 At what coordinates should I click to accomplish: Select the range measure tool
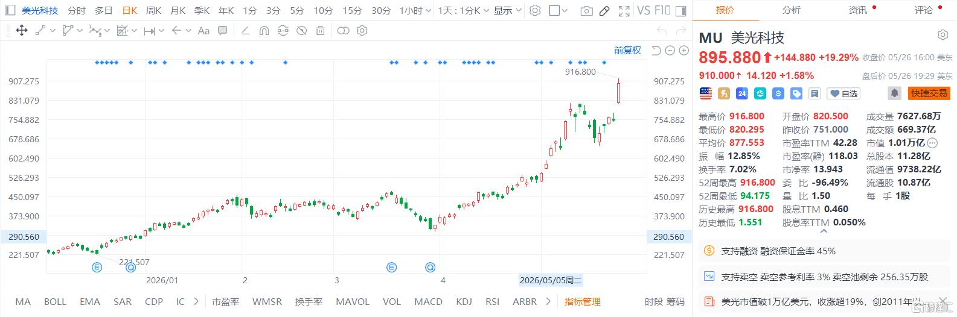click(x=149, y=31)
